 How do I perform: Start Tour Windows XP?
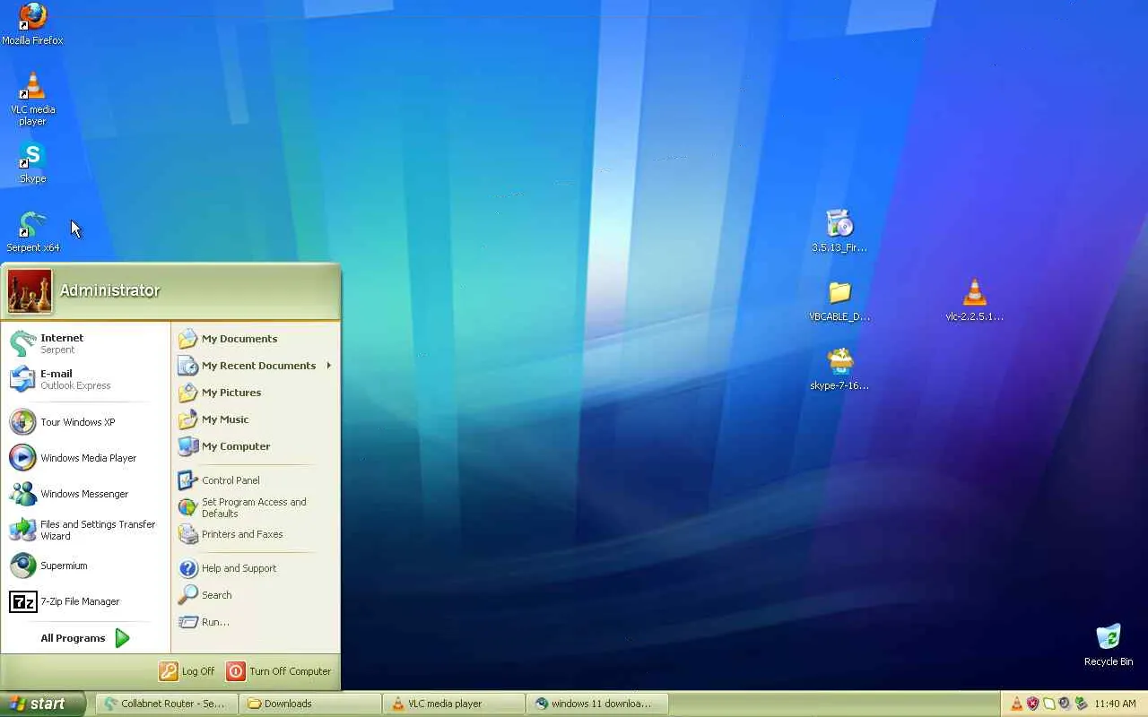86,422
